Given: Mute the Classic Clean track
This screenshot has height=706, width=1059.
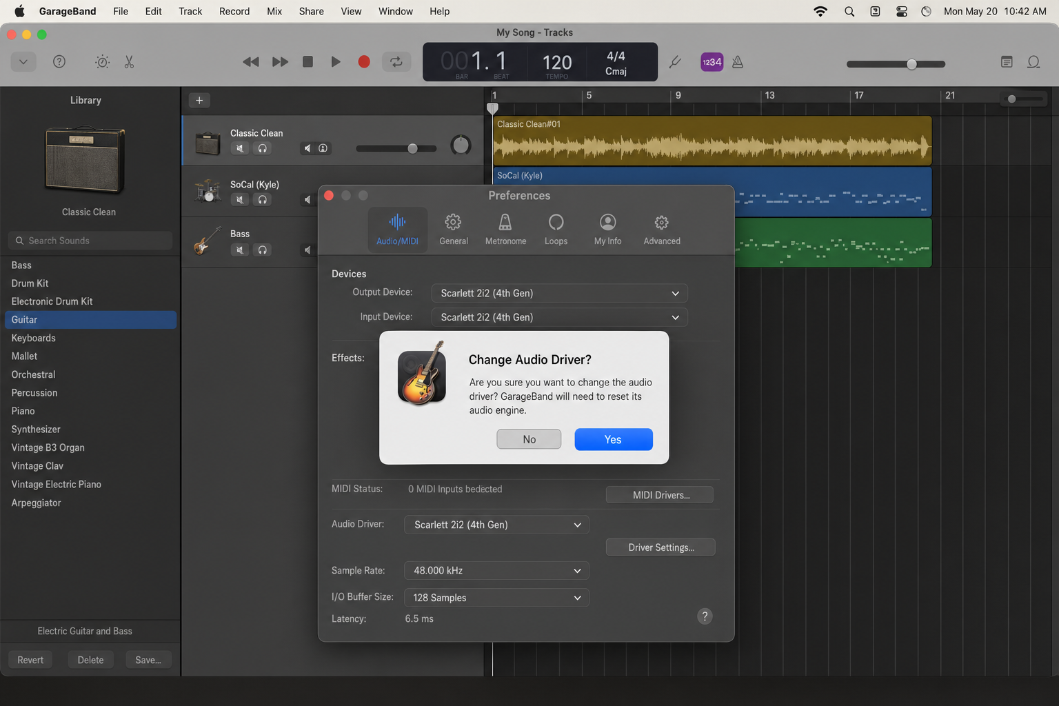Looking at the screenshot, I should coord(240,148).
